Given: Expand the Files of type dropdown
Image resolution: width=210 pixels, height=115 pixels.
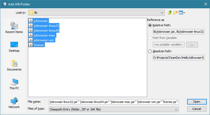Looking at the screenshot, I should 176,110.
